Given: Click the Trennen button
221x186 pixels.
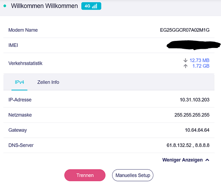Looking at the screenshot, I should 85,175.
